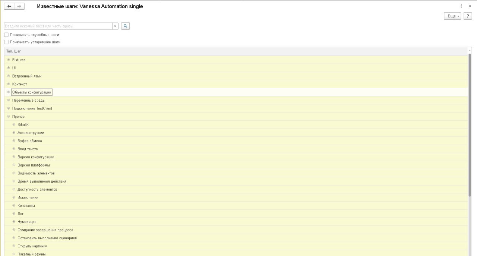Click the scrollbar up arrow
The height and width of the screenshot is (256, 477).
pyautogui.click(x=470, y=50)
